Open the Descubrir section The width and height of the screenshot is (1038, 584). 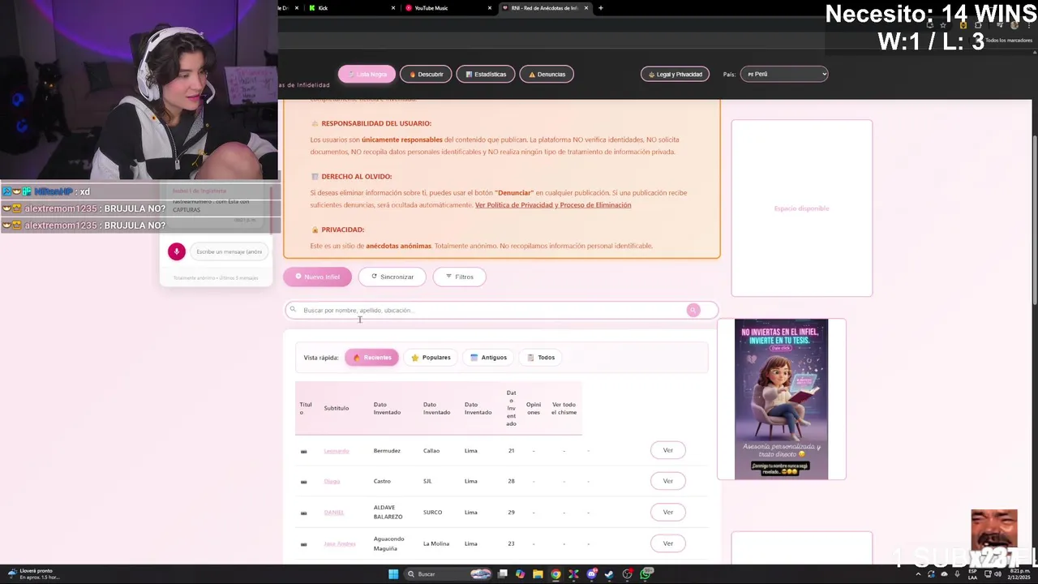click(x=426, y=74)
